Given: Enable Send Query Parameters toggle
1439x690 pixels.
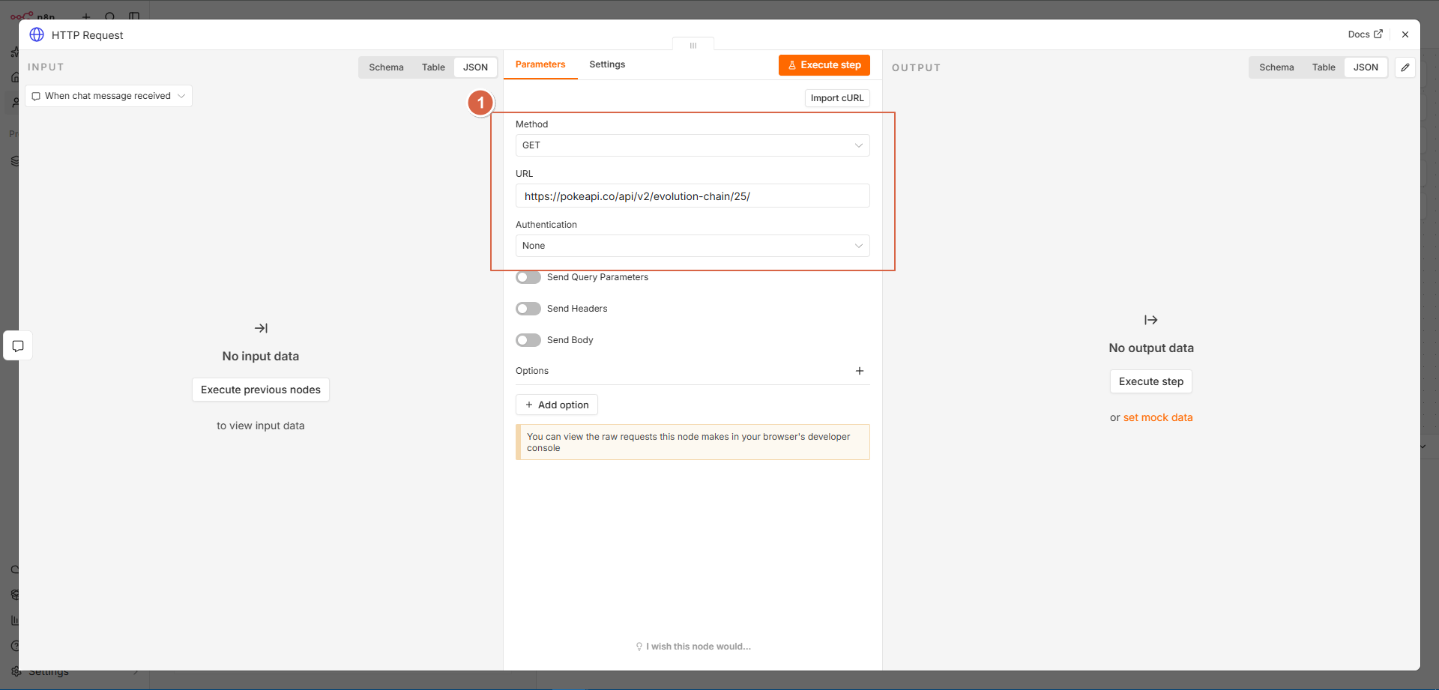Looking at the screenshot, I should [x=528, y=277].
